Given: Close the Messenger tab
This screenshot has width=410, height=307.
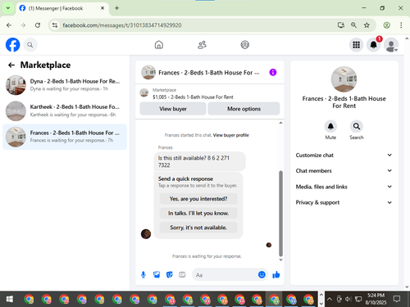Looking at the screenshot, I should click(x=102, y=8).
